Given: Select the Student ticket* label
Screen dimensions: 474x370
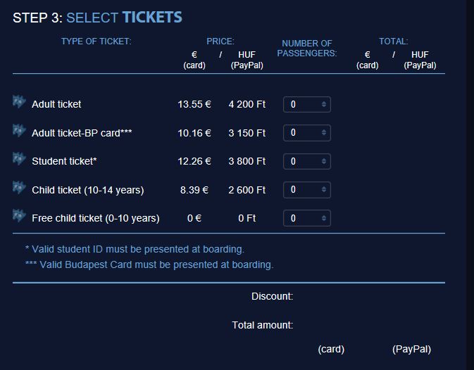Looking at the screenshot, I should click(64, 161).
